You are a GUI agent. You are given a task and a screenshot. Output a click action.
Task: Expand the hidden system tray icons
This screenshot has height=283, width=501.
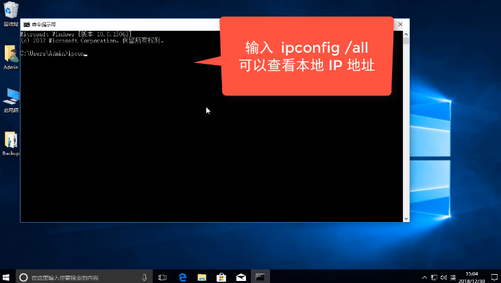coord(425,277)
